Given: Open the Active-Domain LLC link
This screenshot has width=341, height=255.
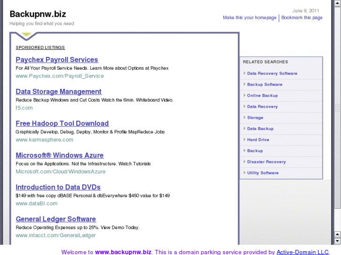Looking at the screenshot, I should click(x=303, y=252).
